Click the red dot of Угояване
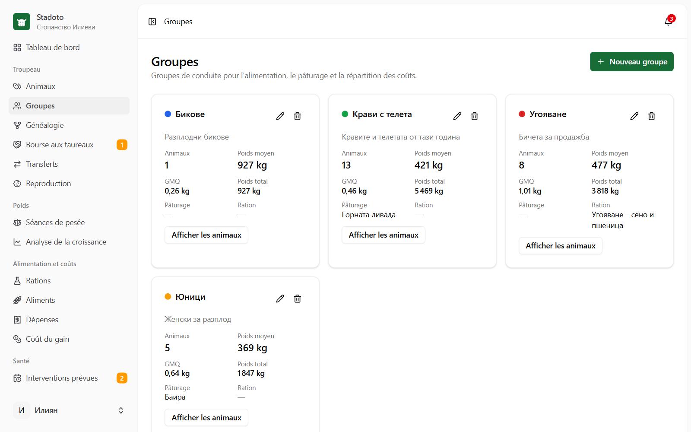The width and height of the screenshot is (691, 432). pyautogui.click(x=522, y=114)
